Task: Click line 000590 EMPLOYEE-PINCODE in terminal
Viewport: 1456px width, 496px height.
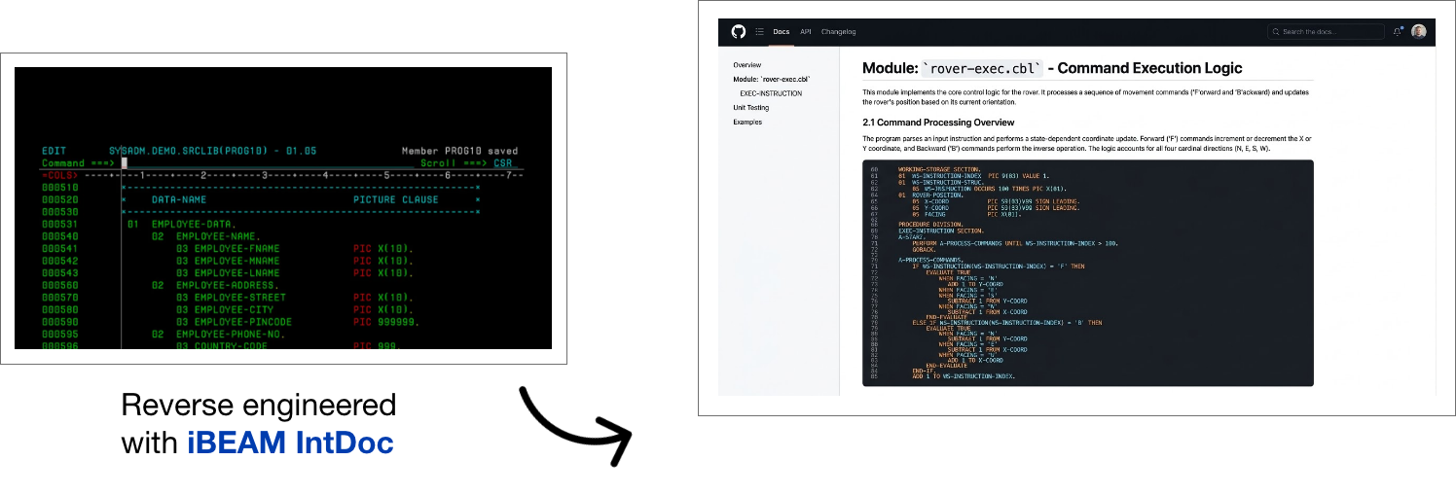Action: [230, 321]
